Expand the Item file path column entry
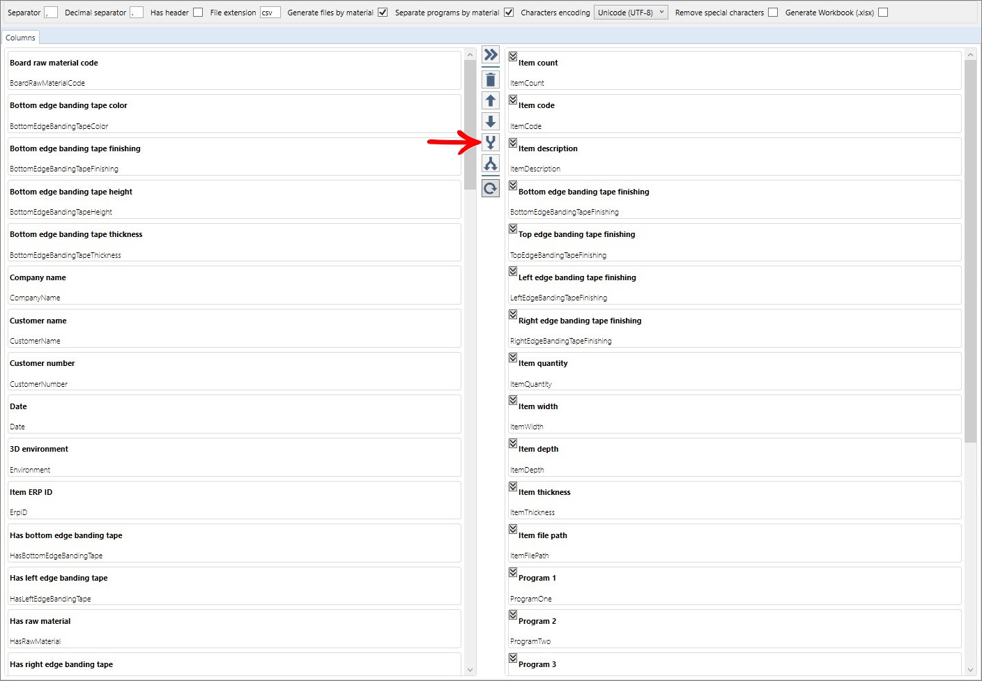Screen dimensions: 982x681 tap(513, 529)
